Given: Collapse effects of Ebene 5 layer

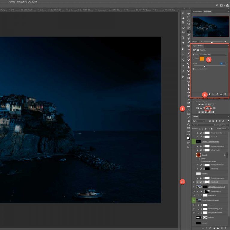Looking at the screenshot, I should [227, 155].
